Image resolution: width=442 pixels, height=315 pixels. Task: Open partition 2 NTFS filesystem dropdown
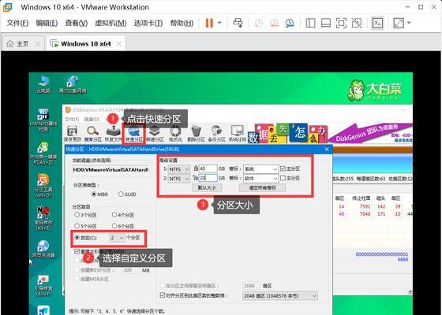pyautogui.click(x=179, y=178)
